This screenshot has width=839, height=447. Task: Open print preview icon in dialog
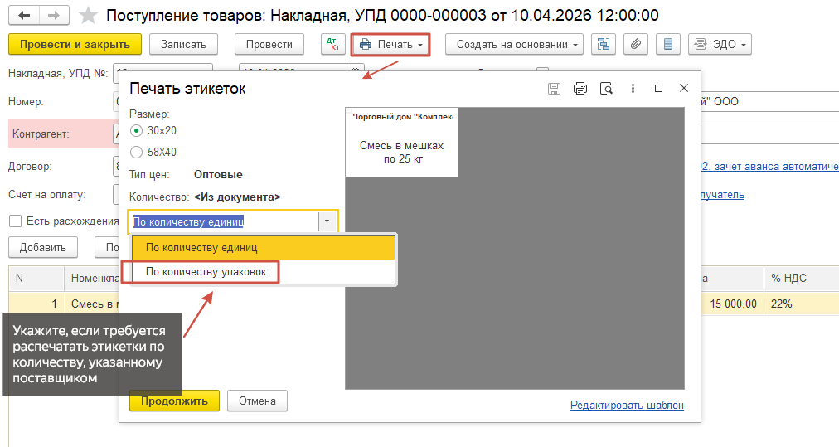pyautogui.click(x=606, y=89)
